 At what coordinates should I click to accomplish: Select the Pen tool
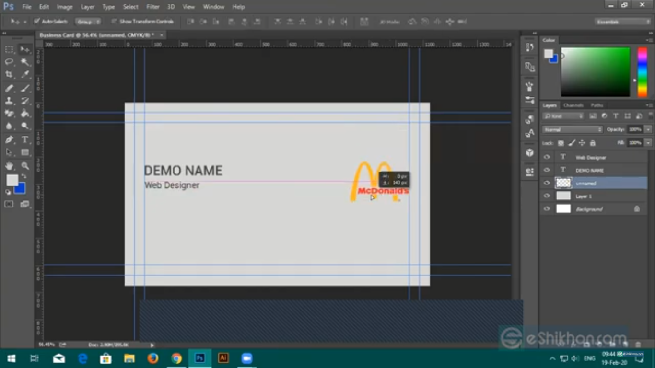click(9, 139)
